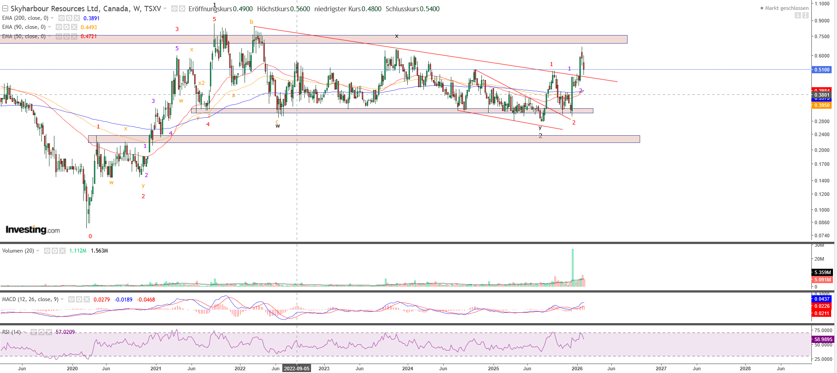Remove the MACD indicator with X
The width and height of the screenshot is (837, 373).
coord(86,299)
